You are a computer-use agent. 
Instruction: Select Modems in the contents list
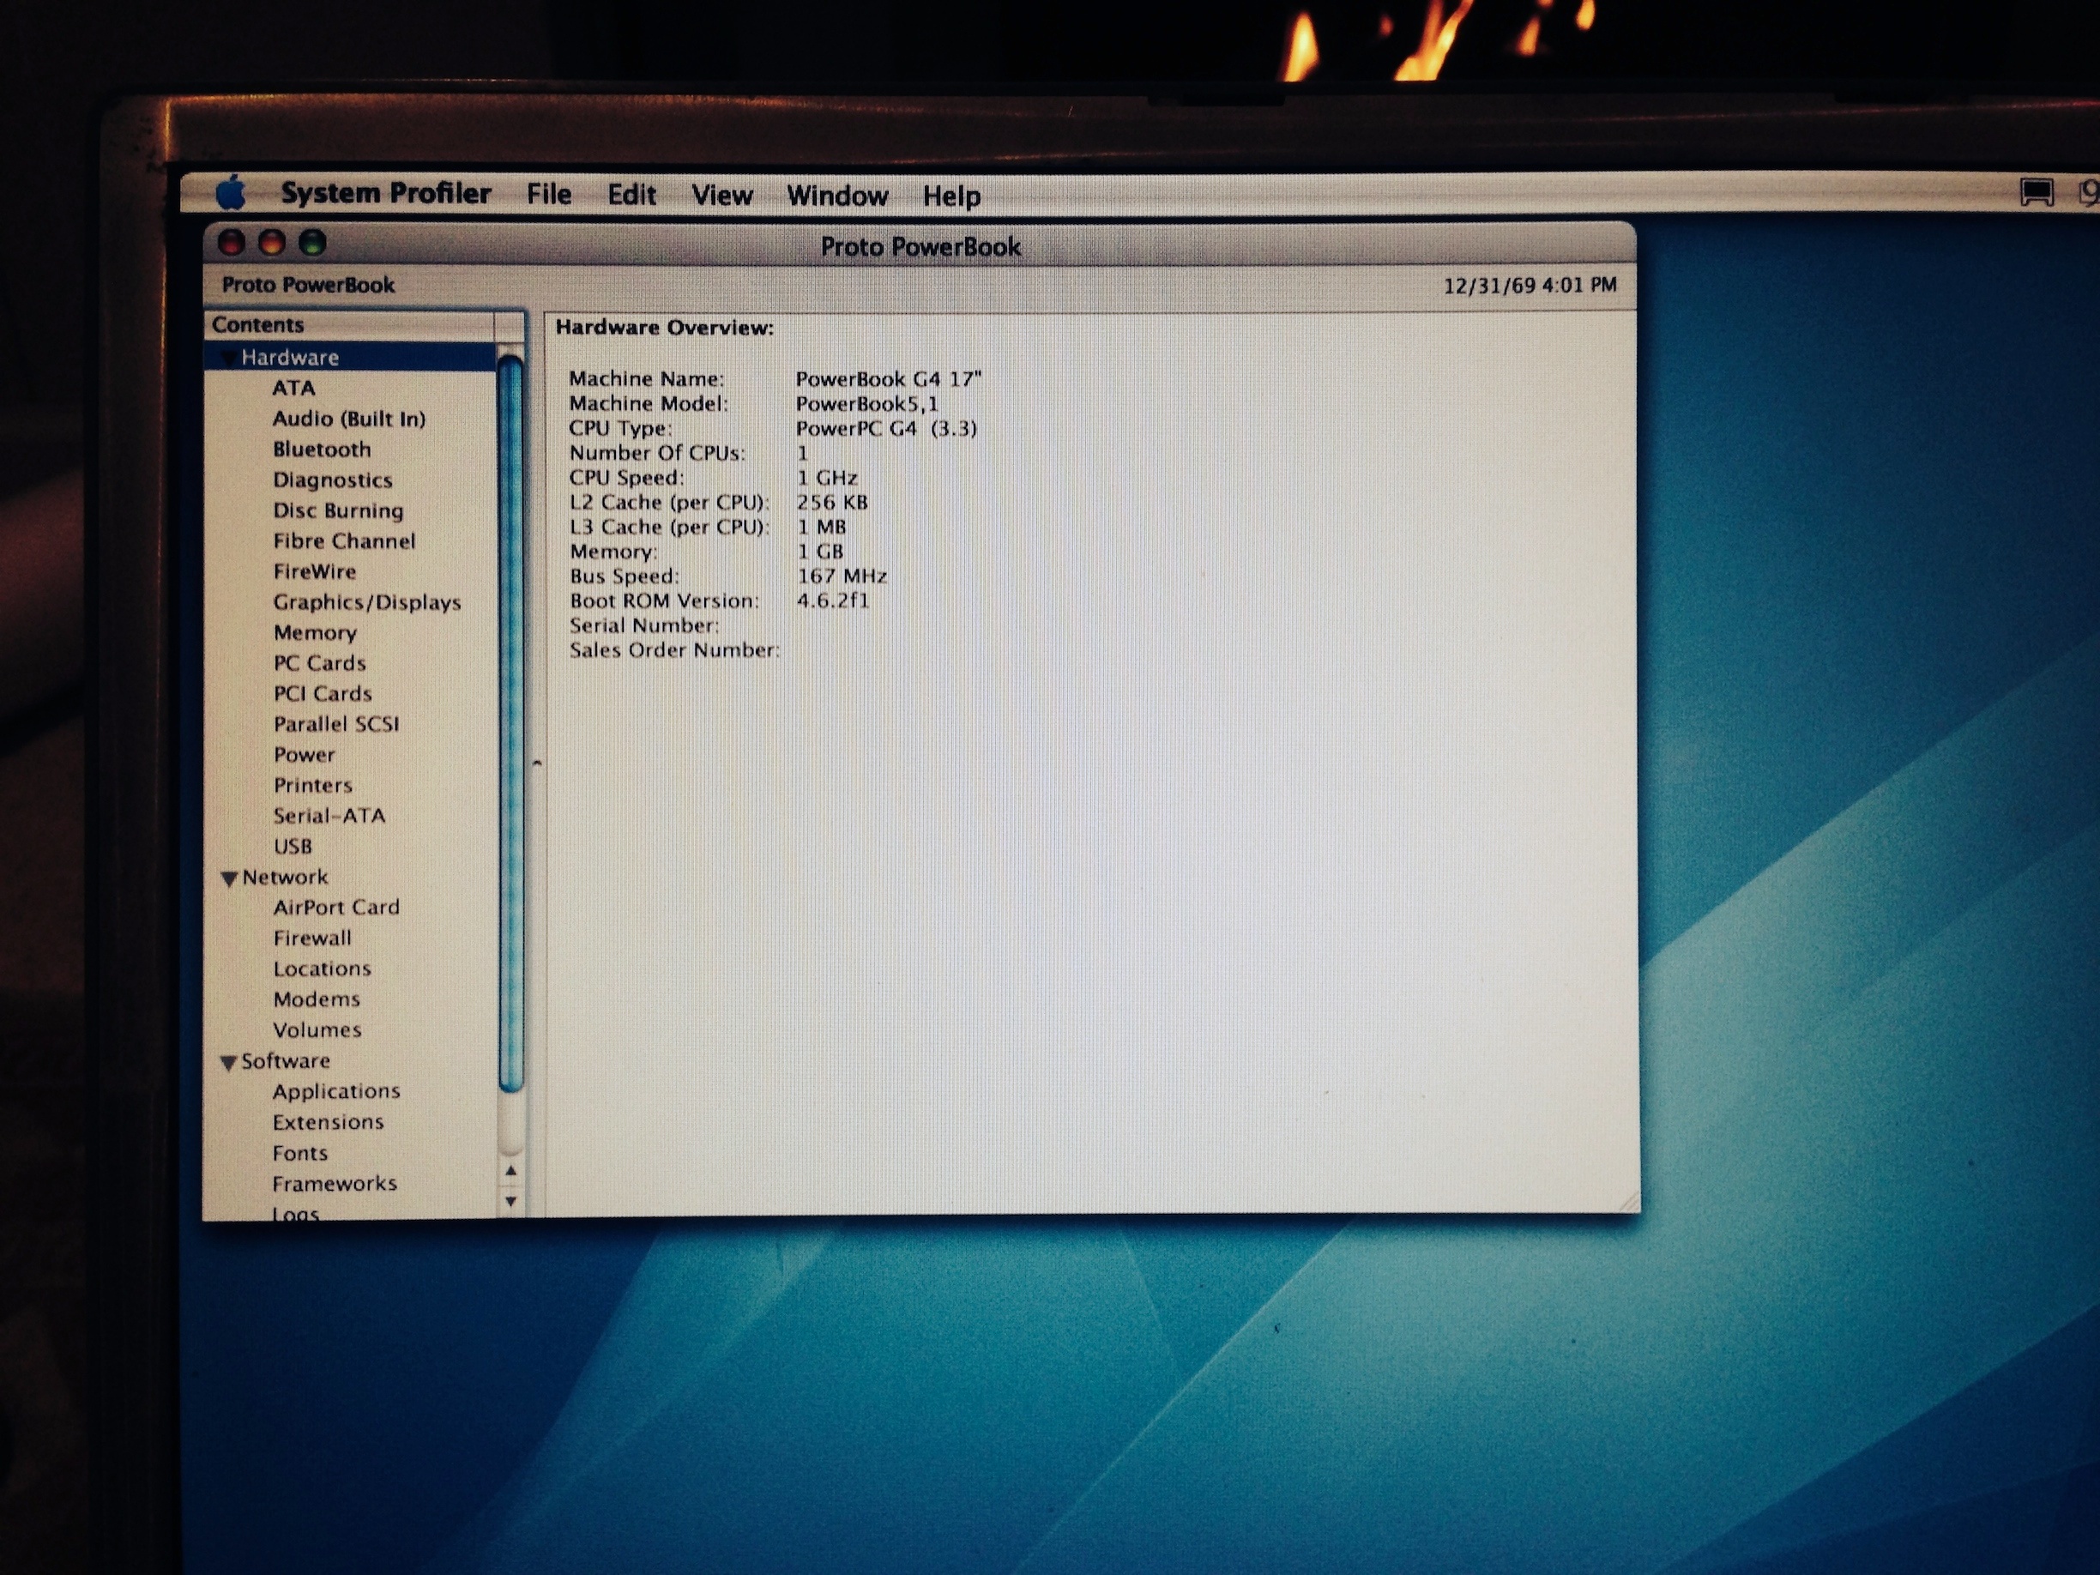317,999
